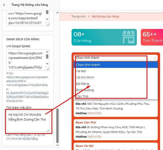Click sidebar panel scroll down arrow
Screen dimensions: 163x150
[x=57, y=145]
